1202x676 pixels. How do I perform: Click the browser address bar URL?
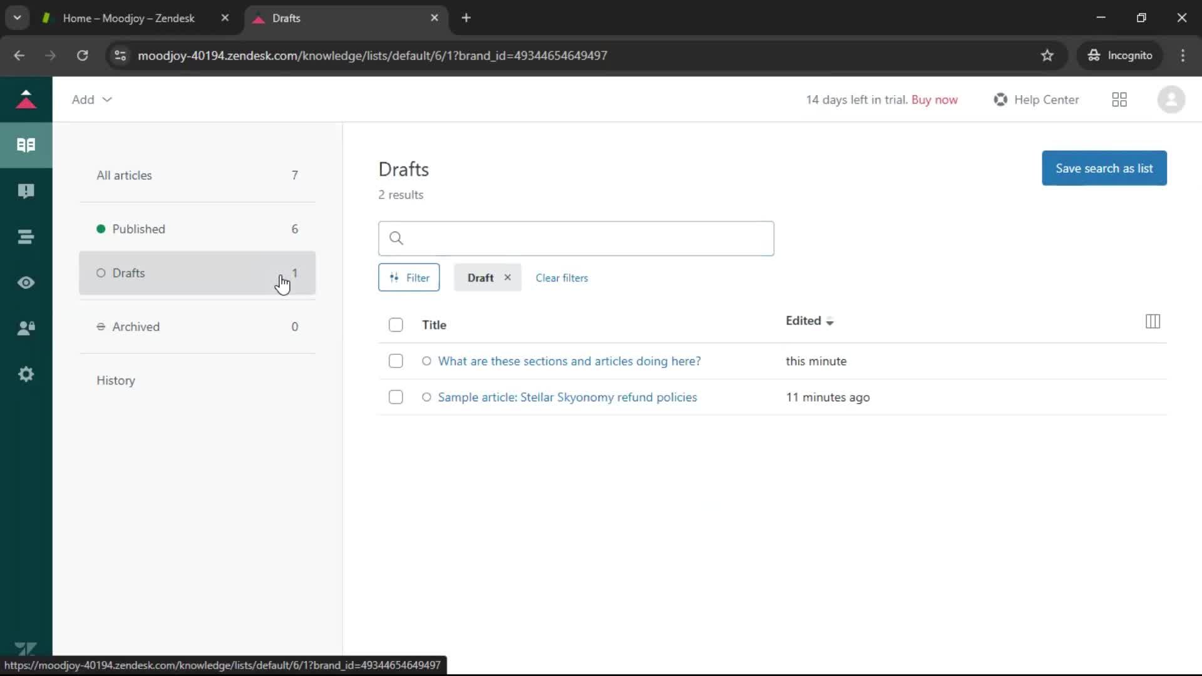click(x=372, y=56)
